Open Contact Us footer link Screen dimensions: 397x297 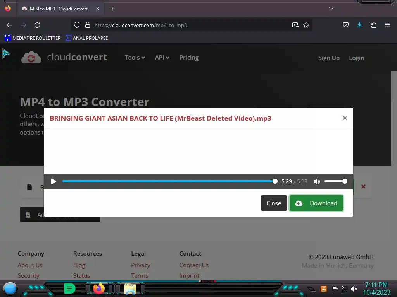tap(194, 265)
